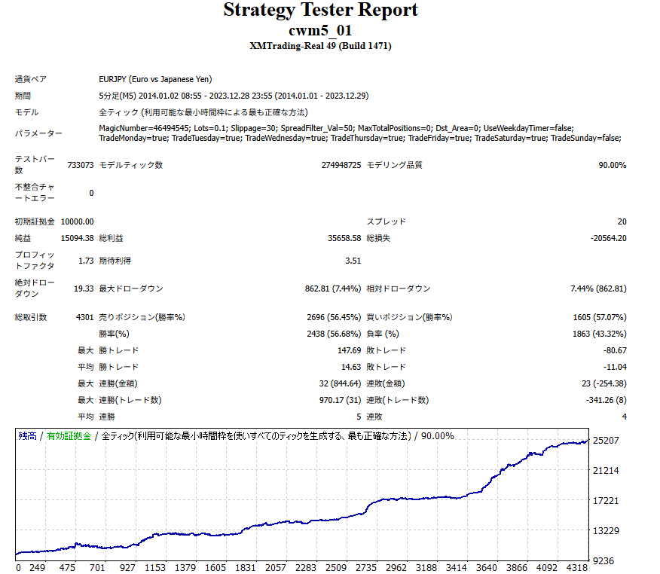Click the net profit 15094.38 value
Image resolution: width=660 pixels, height=574 pixels.
78,238
